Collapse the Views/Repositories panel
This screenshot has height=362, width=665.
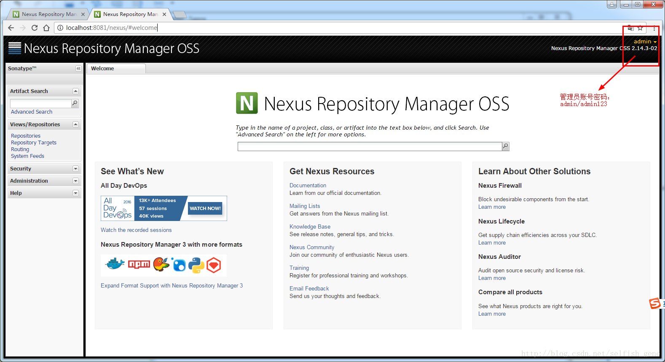(x=75, y=124)
